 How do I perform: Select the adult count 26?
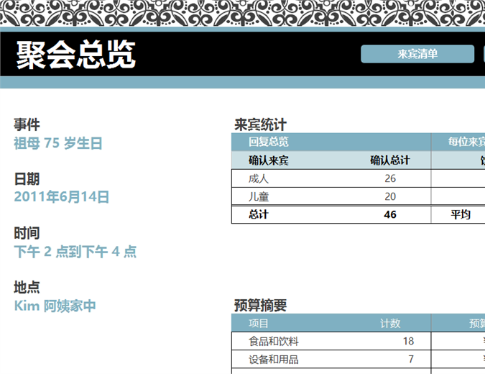point(390,178)
